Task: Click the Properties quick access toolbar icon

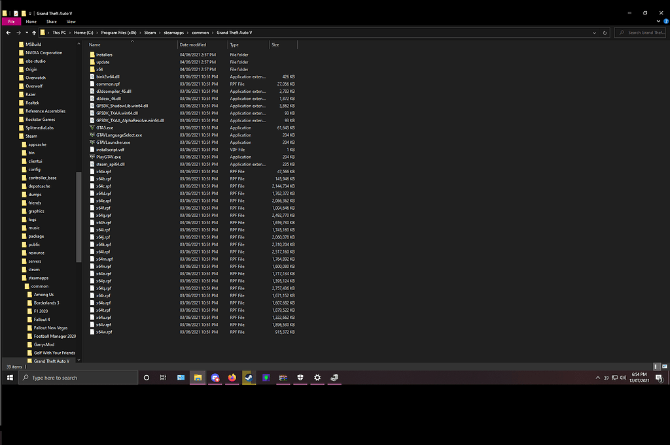Action: click(x=16, y=13)
